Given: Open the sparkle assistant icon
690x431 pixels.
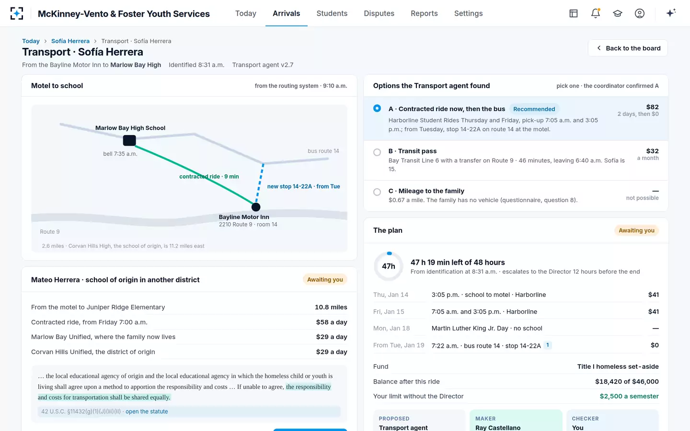Looking at the screenshot, I should 671,13.
